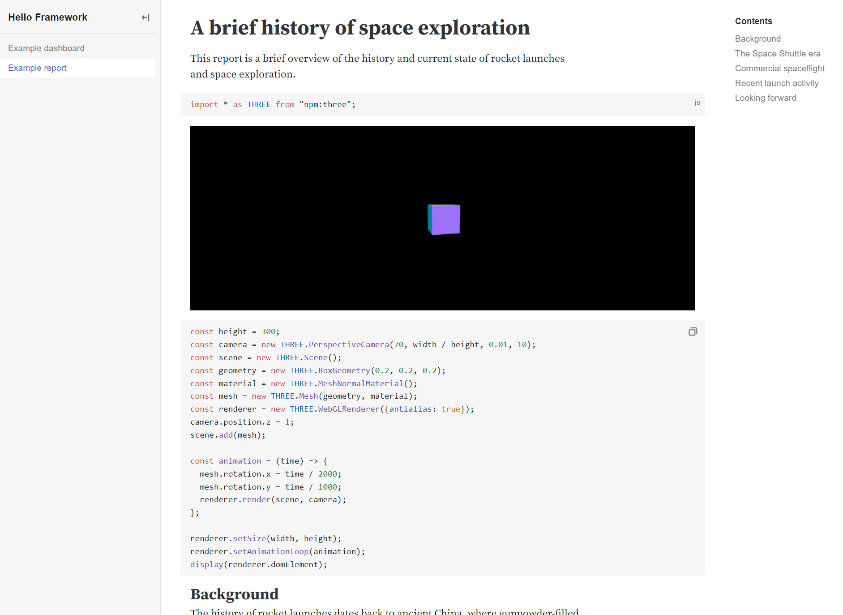
Task: Click the setAnimationLoop code line
Action: click(x=278, y=551)
